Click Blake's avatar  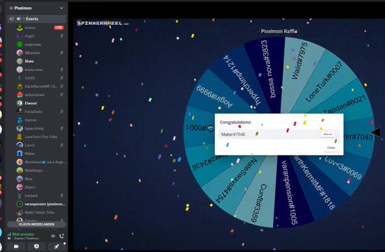[20, 61]
